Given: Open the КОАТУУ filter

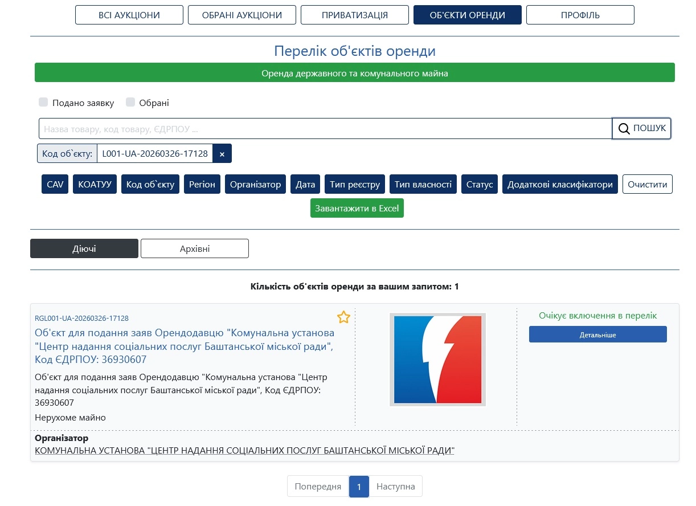Looking at the screenshot, I should [x=95, y=184].
